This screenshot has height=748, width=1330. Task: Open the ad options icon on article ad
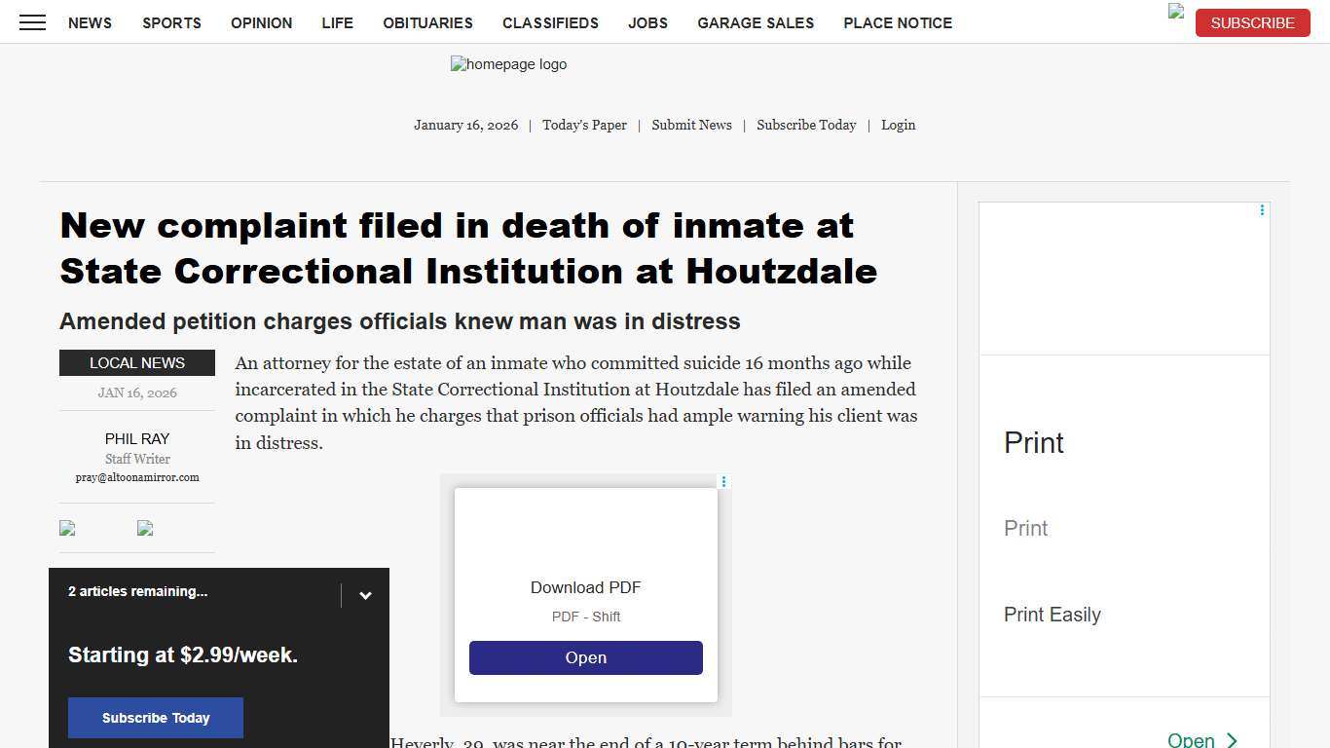pos(723,482)
